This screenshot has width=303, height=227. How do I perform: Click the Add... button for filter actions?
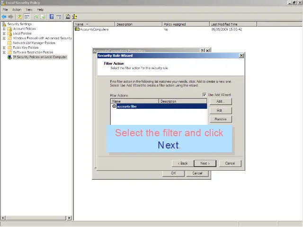pos(220,102)
